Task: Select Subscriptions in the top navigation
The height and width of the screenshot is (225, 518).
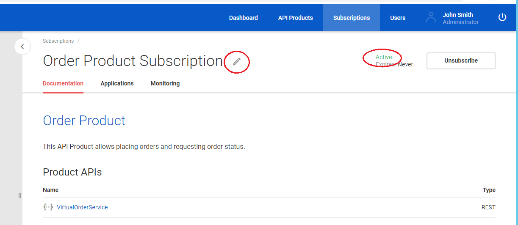Action: click(x=352, y=18)
